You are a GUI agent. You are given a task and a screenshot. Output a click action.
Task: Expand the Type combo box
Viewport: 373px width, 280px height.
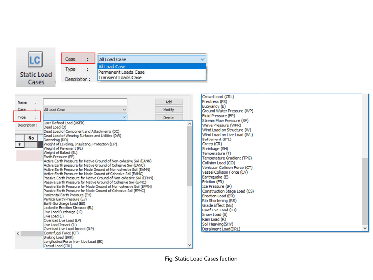pos(124,117)
